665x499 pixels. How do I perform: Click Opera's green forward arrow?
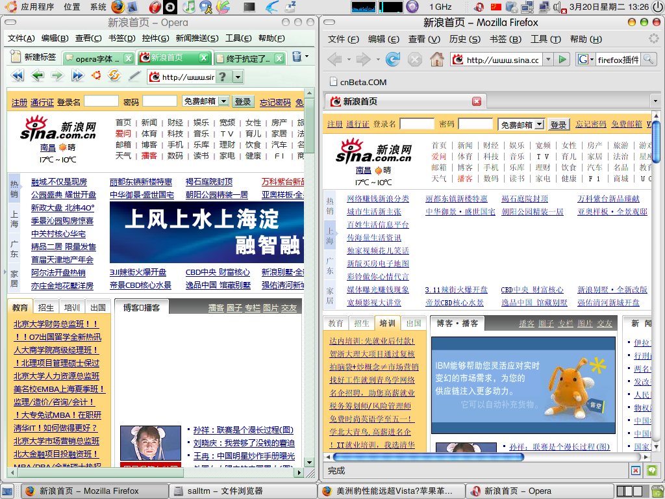[57, 76]
